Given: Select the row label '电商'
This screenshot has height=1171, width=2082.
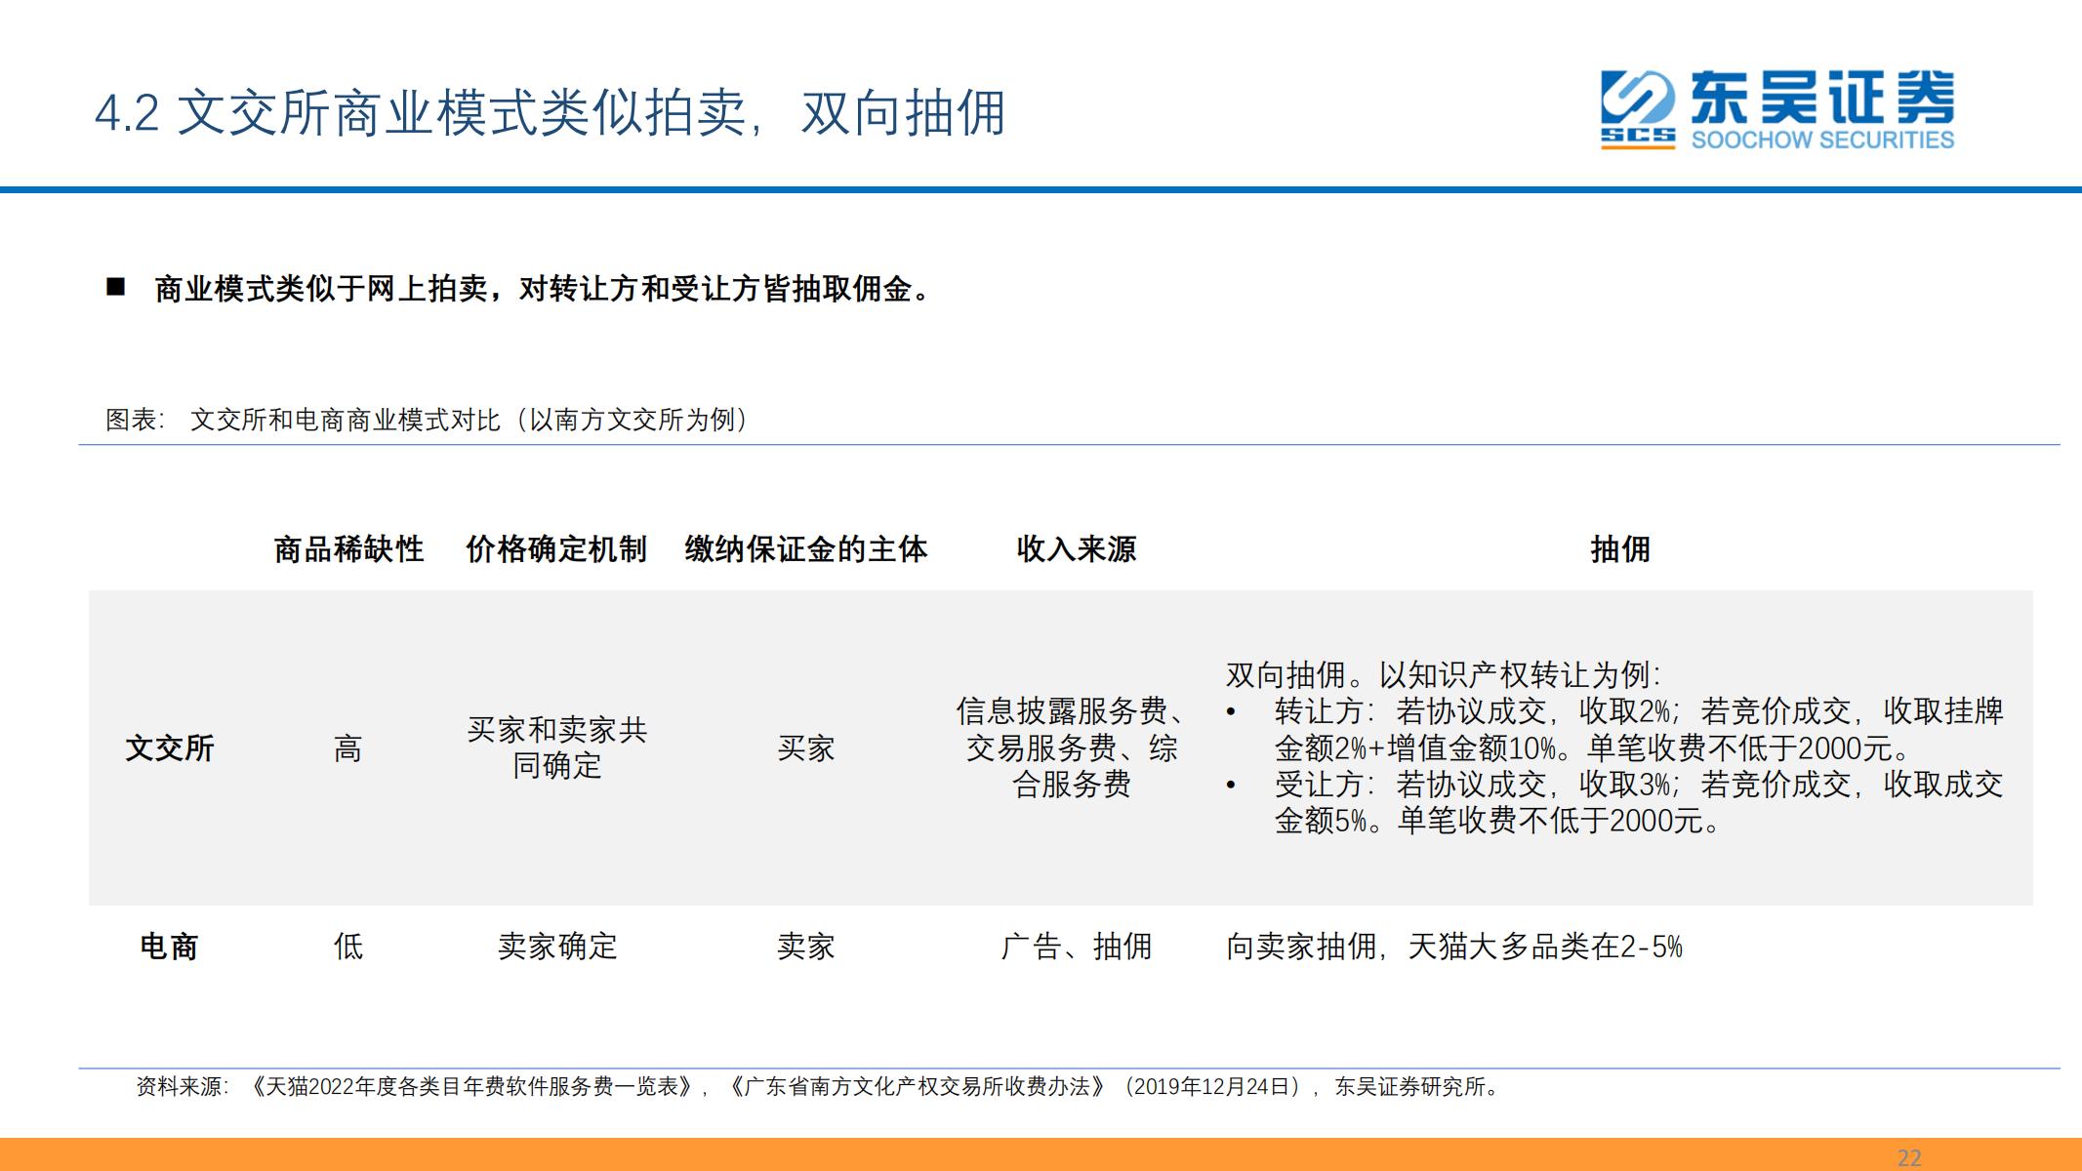Looking at the screenshot, I should coord(170,947).
